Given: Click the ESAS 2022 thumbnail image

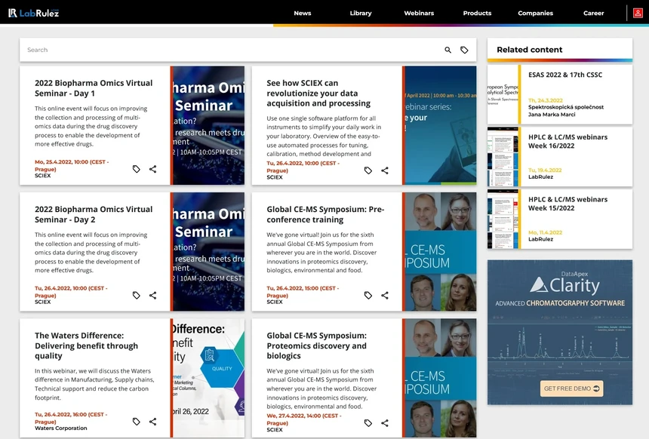Looking at the screenshot, I should (x=503, y=94).
